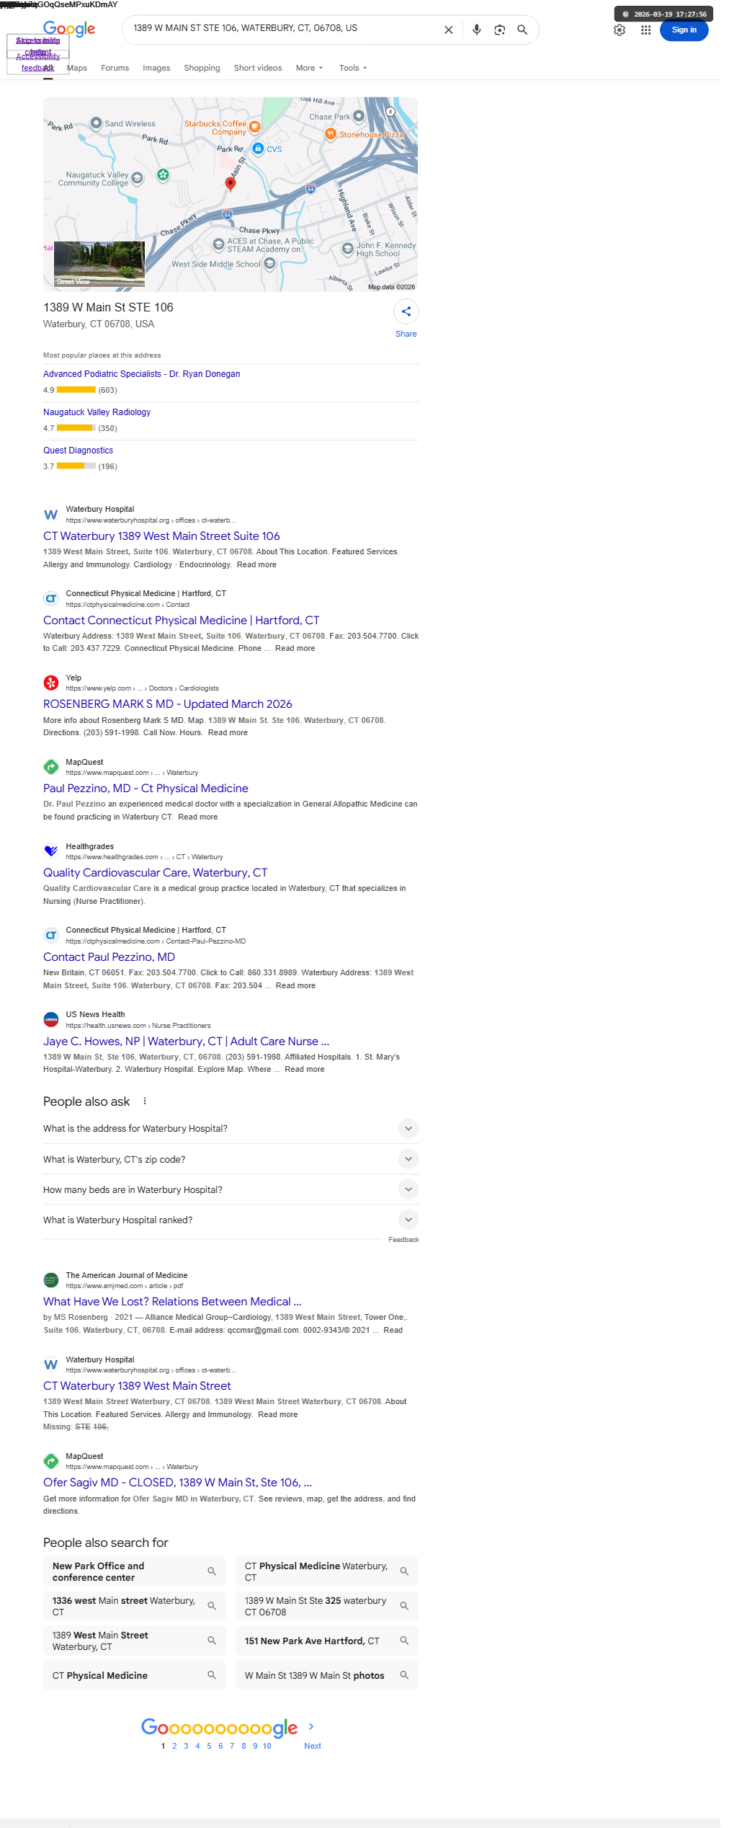Clear the search box with the X icon

449,30
